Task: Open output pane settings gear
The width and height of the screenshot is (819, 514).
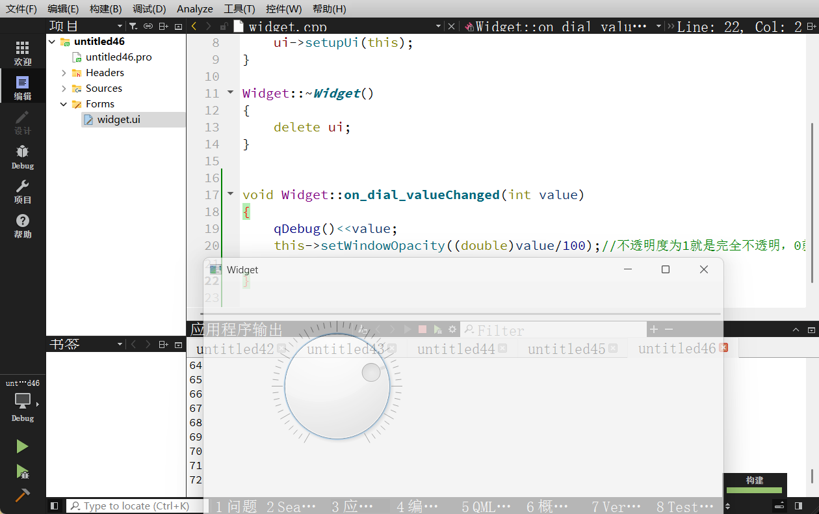Action: [452, 330]
